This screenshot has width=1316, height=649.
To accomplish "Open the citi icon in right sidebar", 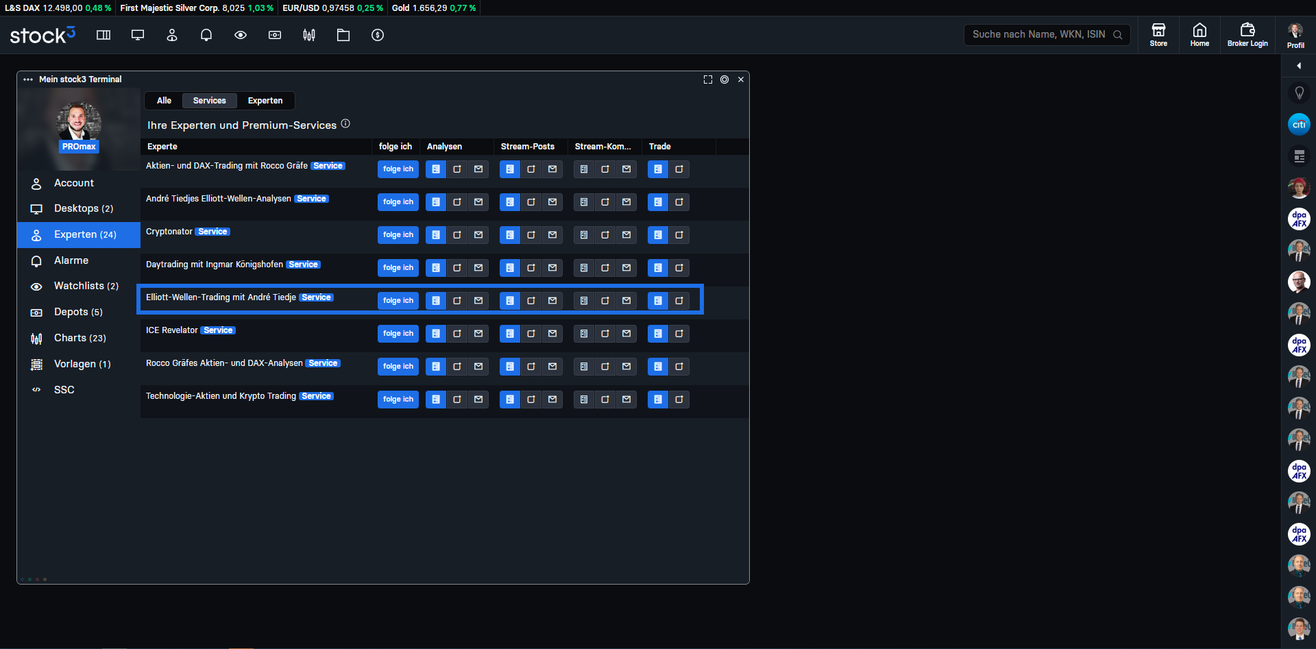I will point(1299,124).
